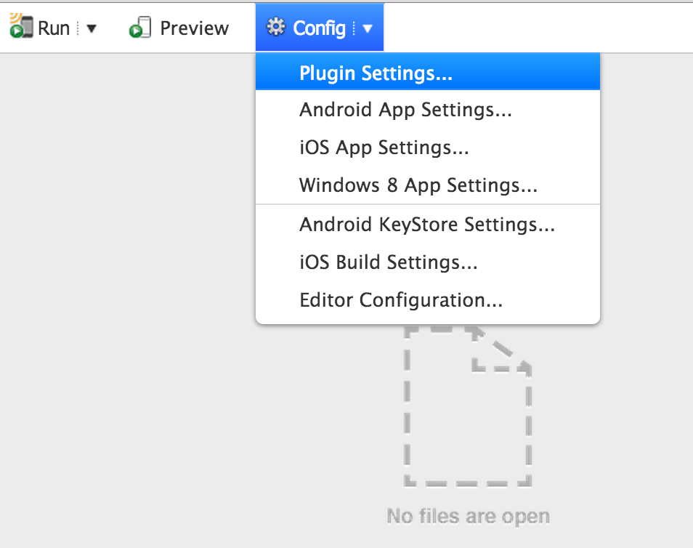This screenshot has width=693, height=548.
Task: Select iOS App Settings
Action: (384, 148)
